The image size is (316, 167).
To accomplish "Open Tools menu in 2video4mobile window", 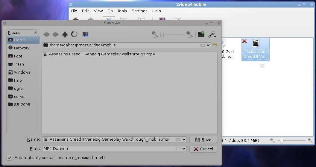I will pos(122,11).
